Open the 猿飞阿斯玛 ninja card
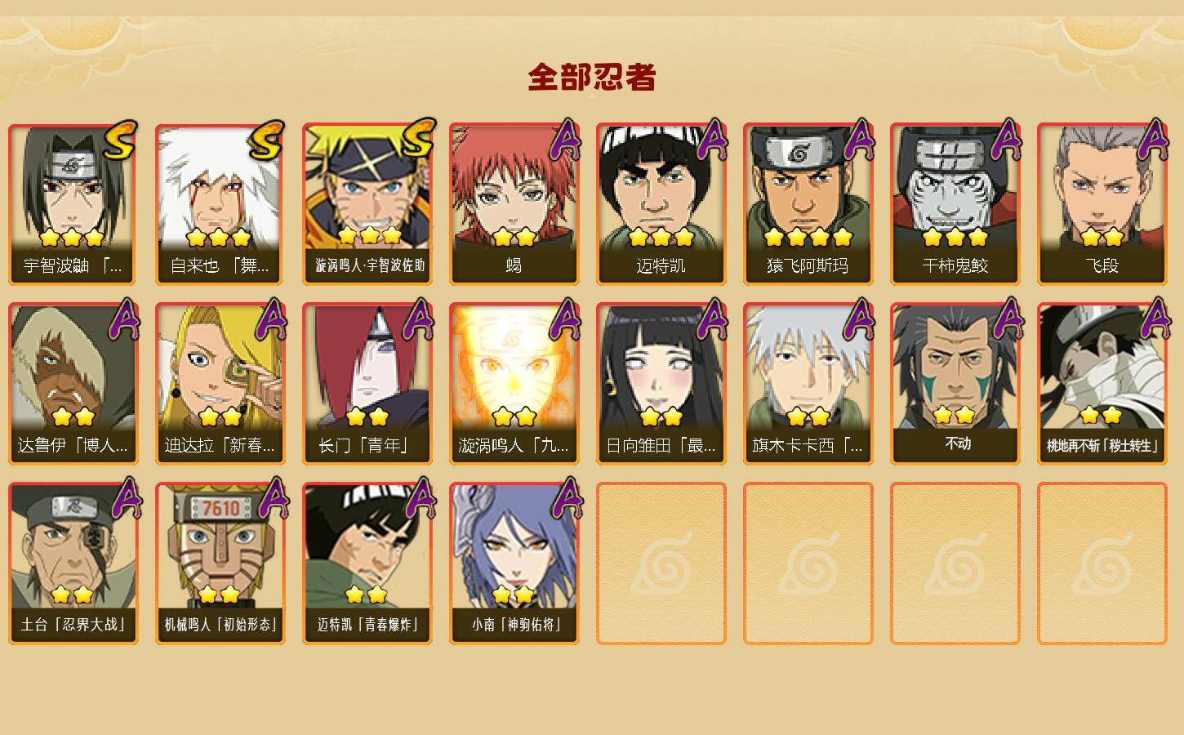 point(808,204)
